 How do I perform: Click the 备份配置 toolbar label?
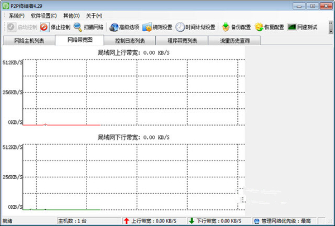(241, 27)
